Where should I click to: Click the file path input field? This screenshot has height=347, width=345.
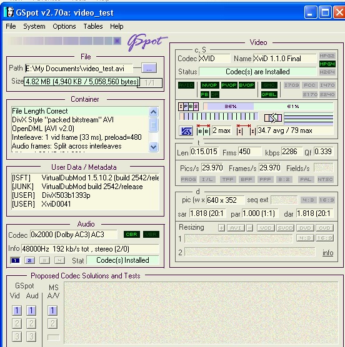pos(79,69)
